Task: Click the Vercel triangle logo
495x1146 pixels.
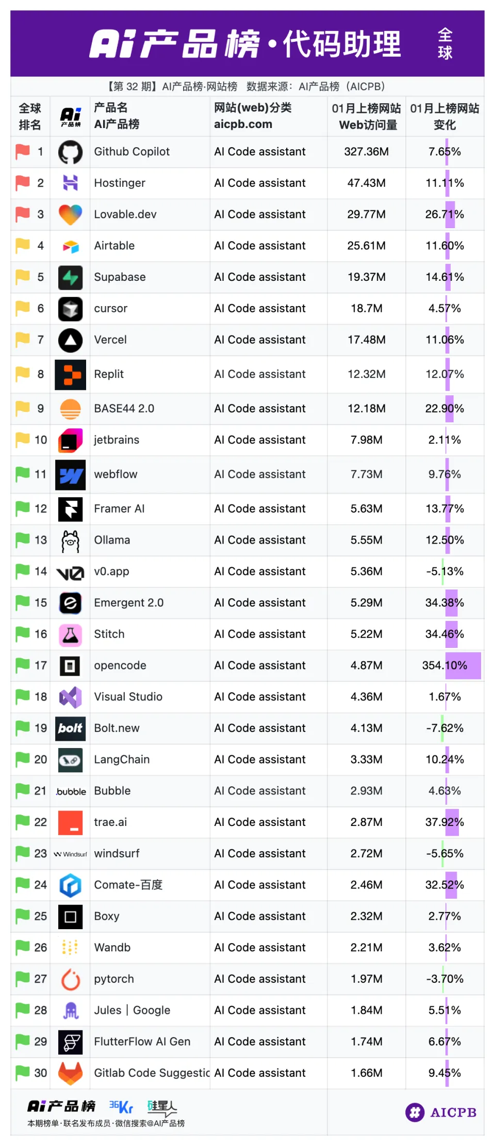Action: (70, 340)
